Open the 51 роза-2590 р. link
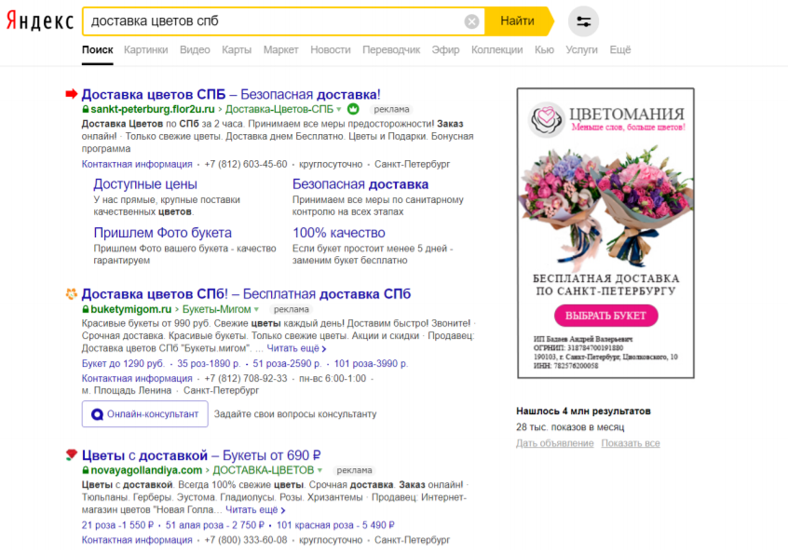 287,363
